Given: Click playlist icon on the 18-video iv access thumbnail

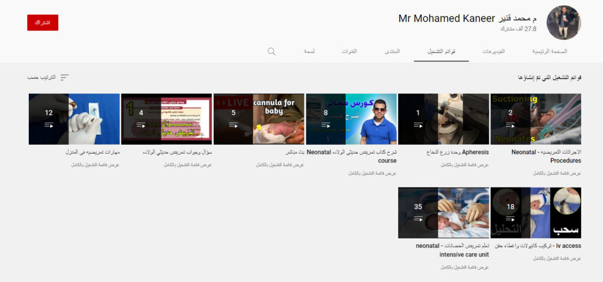Looking at the screenshot, I should click(x=511, y=218).
